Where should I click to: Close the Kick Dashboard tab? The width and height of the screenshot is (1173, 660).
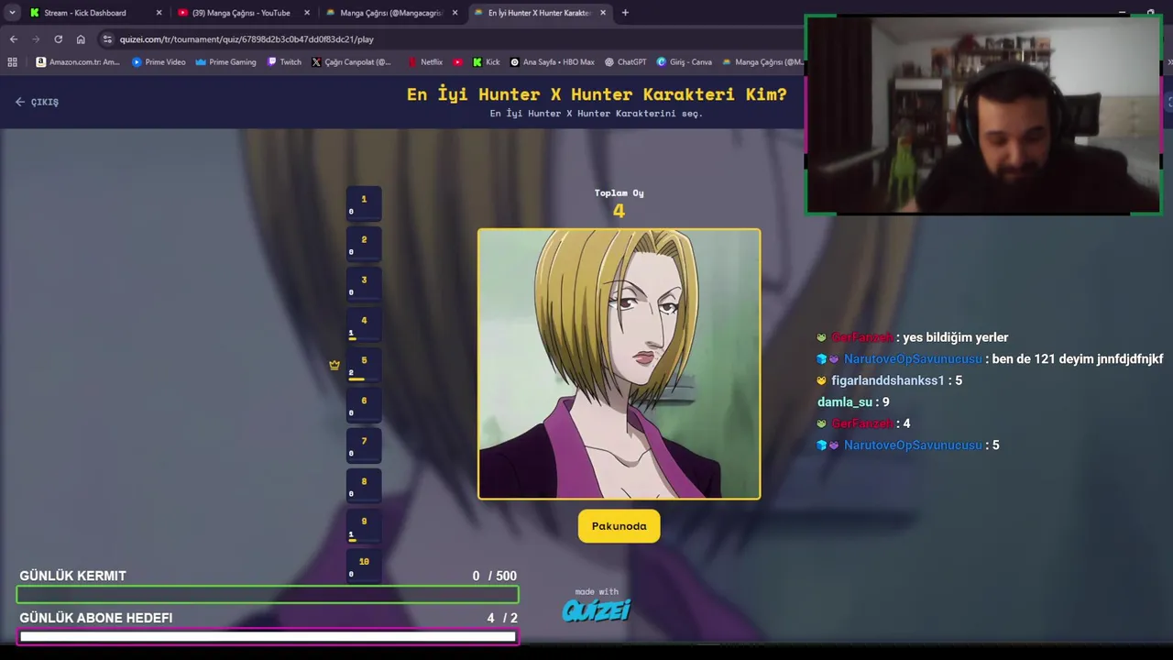tap(159, 13)
